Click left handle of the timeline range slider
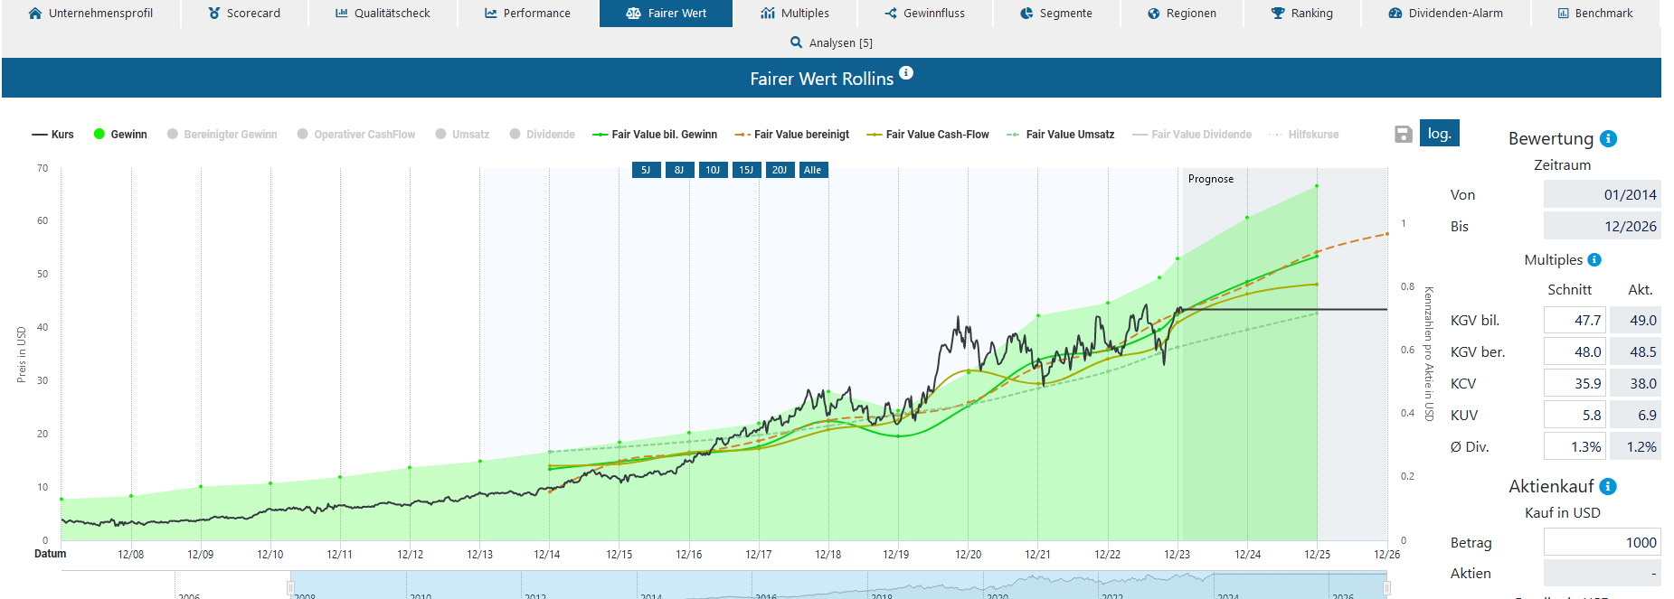Screen dimensions: 1674x599 click(x=291, y=589)
